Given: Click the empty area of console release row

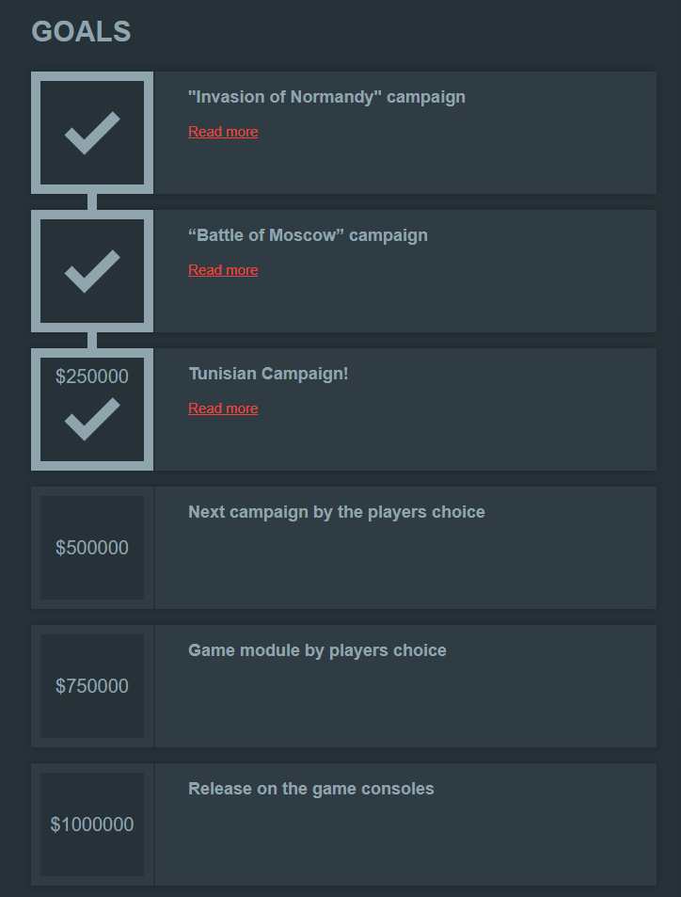Looking at the screenshot, I should coord(404,841).
